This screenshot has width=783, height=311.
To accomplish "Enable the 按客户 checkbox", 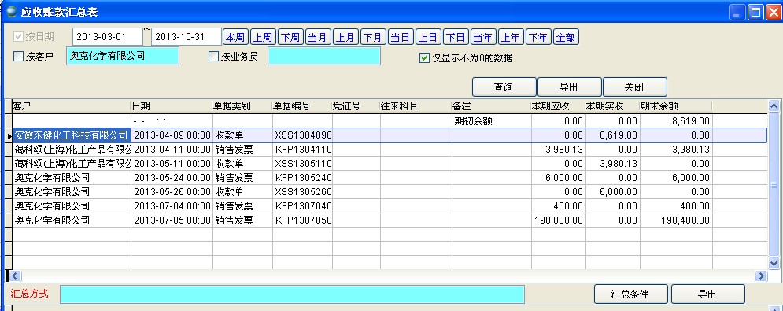I will click(x=18, y=57).
